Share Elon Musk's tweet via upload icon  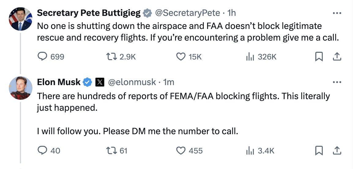[x=337, y=151]
